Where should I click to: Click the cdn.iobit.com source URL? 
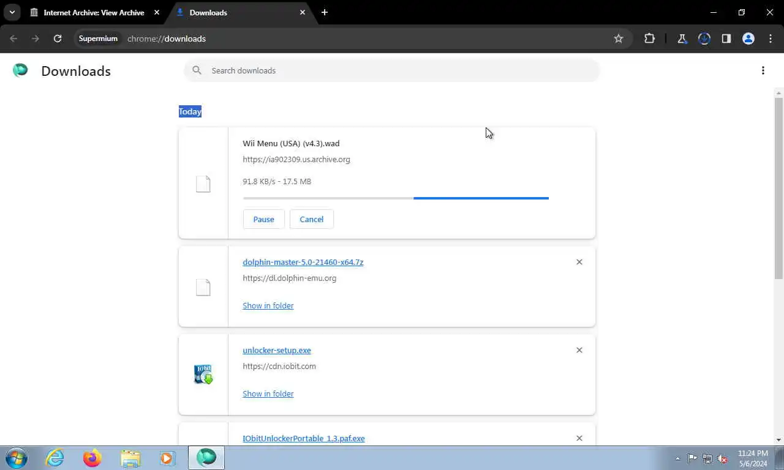279,366
